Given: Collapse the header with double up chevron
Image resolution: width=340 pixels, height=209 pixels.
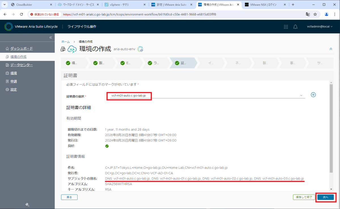Looking at the screenshot, I should click(x=331, y=49).
